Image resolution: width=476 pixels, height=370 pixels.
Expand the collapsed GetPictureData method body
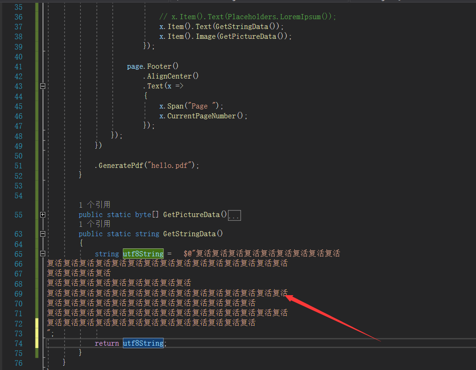coord(43,215)
